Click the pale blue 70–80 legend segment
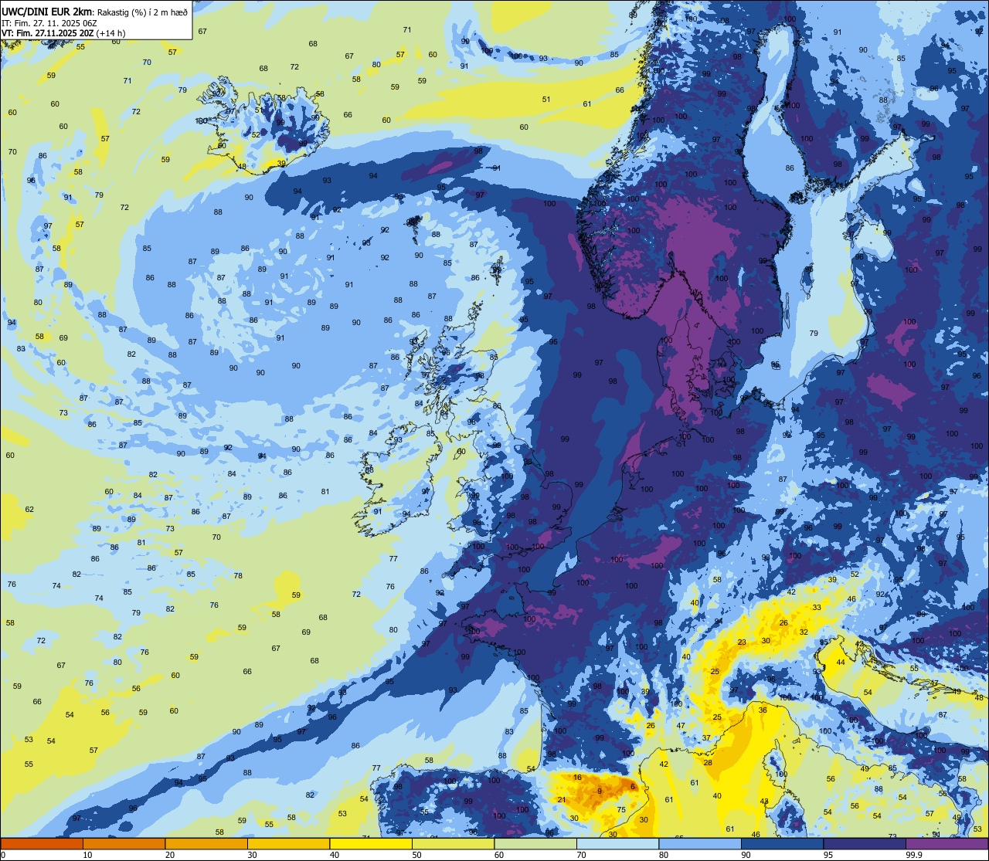This screenshot has height=861, width=989. coord(617,843)
